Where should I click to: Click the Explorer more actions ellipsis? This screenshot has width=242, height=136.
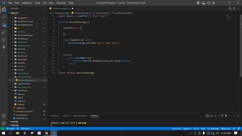coord(44,8)
